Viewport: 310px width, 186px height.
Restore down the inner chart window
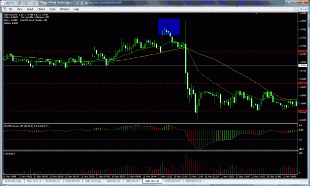point(301,9)
